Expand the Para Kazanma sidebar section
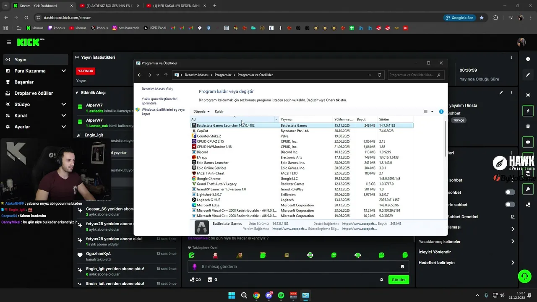 click(x=64, y=71)
